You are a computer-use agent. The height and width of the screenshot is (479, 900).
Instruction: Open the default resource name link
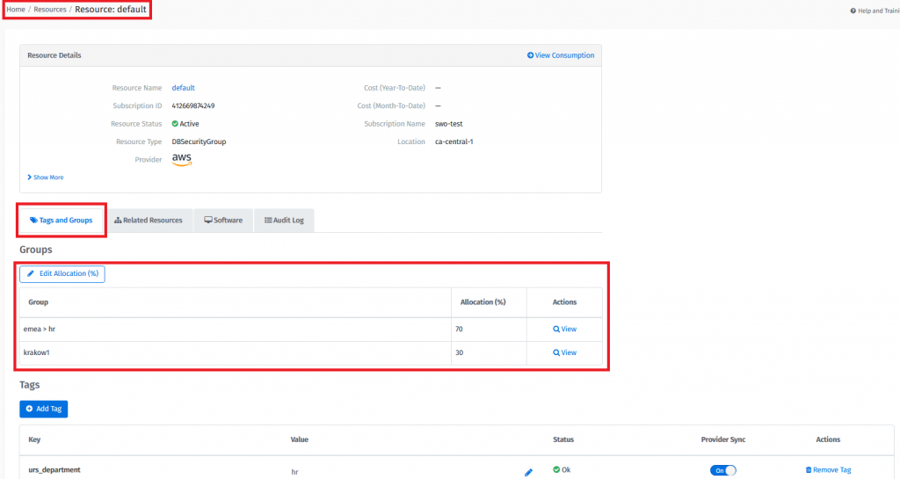(x=183, y=88)
